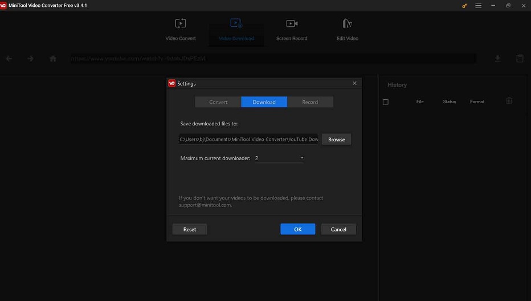Click the Status column header
Image resolution: width=531 pixels, height=301 pixels.
coord(450,101)
